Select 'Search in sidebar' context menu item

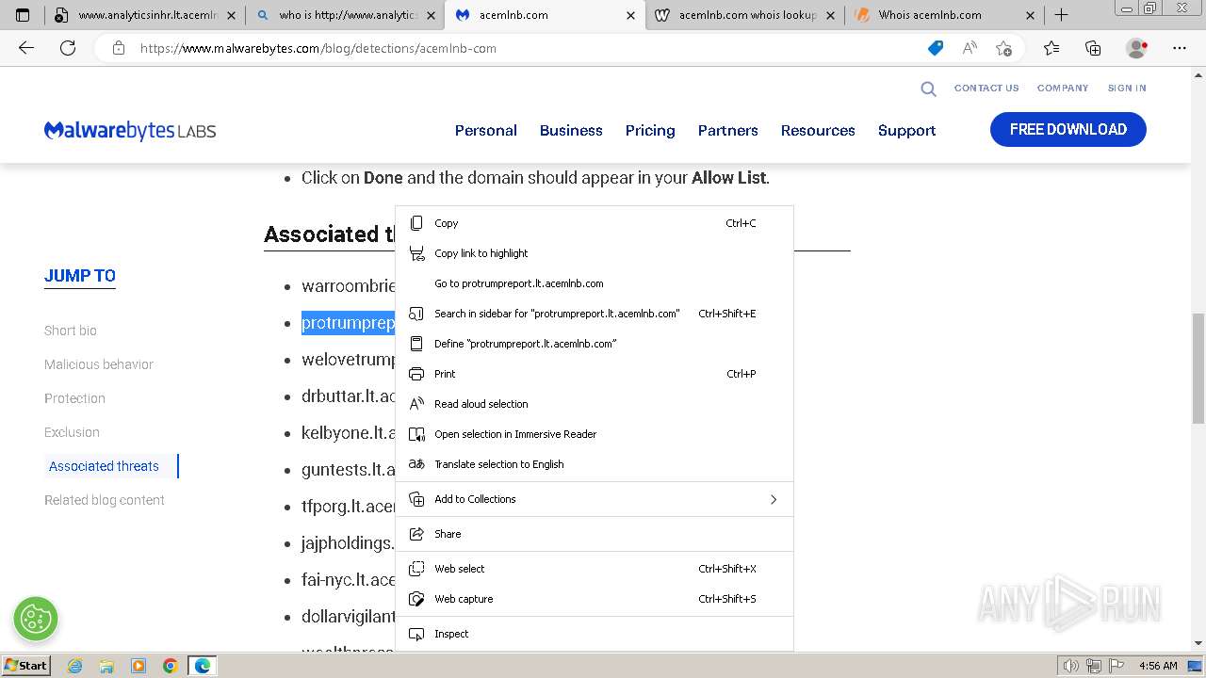point(595,314)
